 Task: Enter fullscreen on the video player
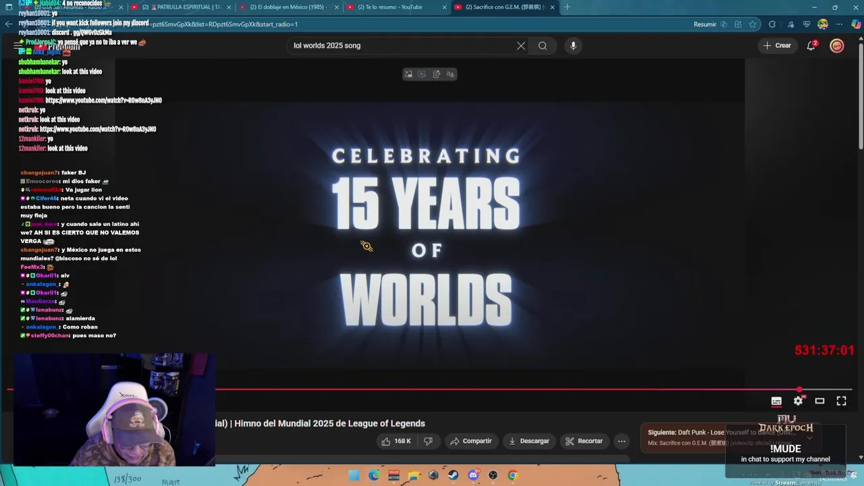pyautogui.click(x=841, y=401)
